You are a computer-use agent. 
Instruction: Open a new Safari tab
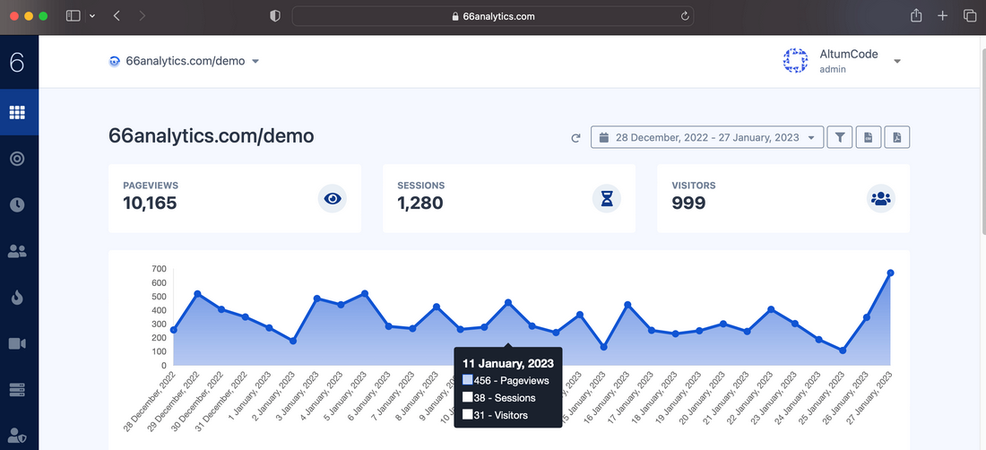click(x=943, y=16)
